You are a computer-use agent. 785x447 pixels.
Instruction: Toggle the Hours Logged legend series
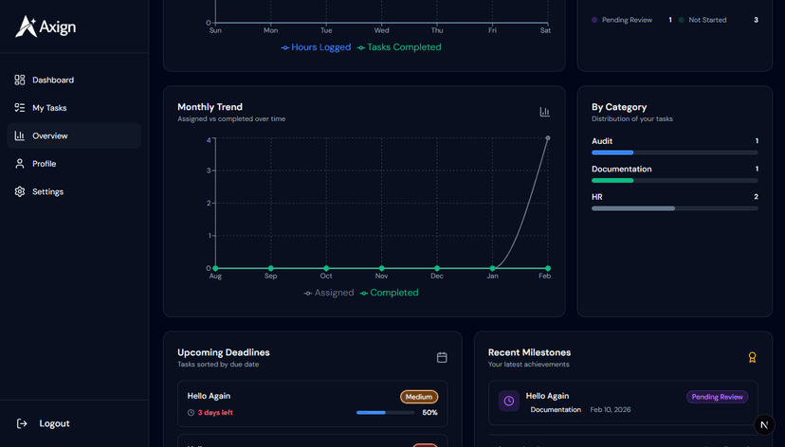point(316,47)
